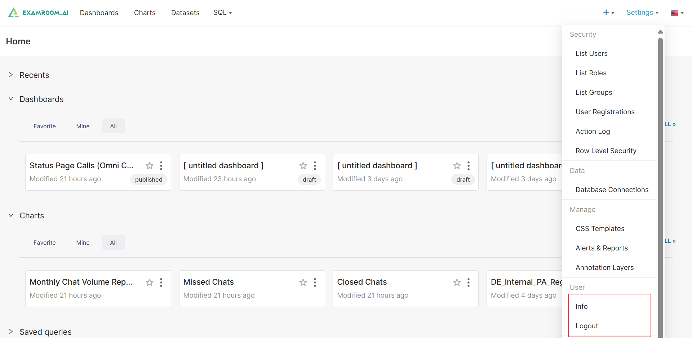This screenshot has width=692, height=338.
Task: Open Database Connections menu entry
Action: (612, 190)
